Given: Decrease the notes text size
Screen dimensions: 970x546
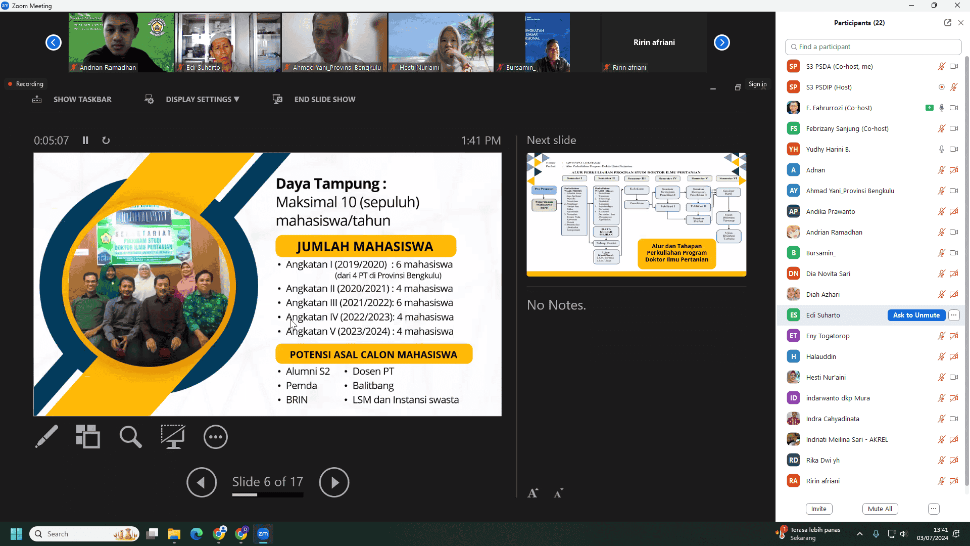Looking at the screenshot, I should click(558, 493).
